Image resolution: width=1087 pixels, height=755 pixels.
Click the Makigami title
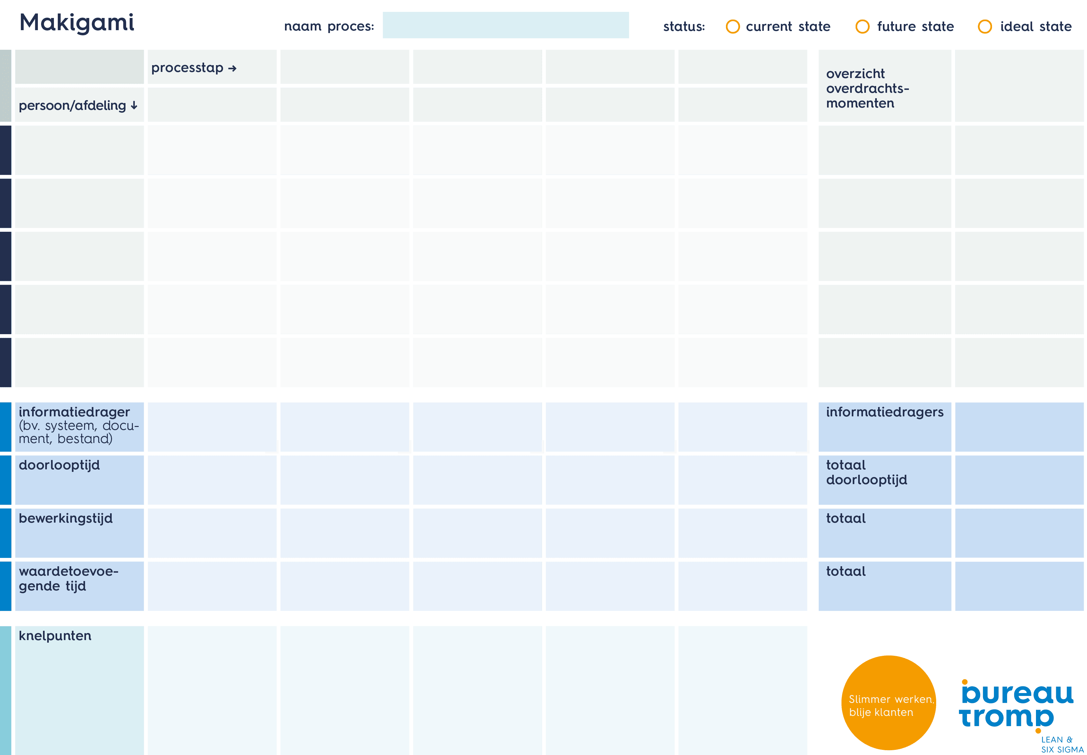point(77,23)
